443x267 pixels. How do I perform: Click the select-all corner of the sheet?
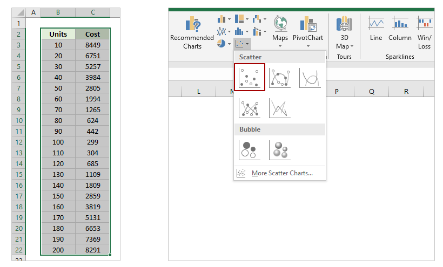[19, 12]
